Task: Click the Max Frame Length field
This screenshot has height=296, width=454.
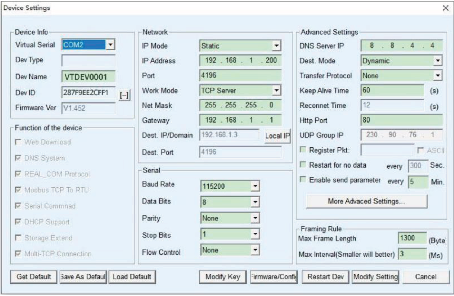Action: (412, 238)
